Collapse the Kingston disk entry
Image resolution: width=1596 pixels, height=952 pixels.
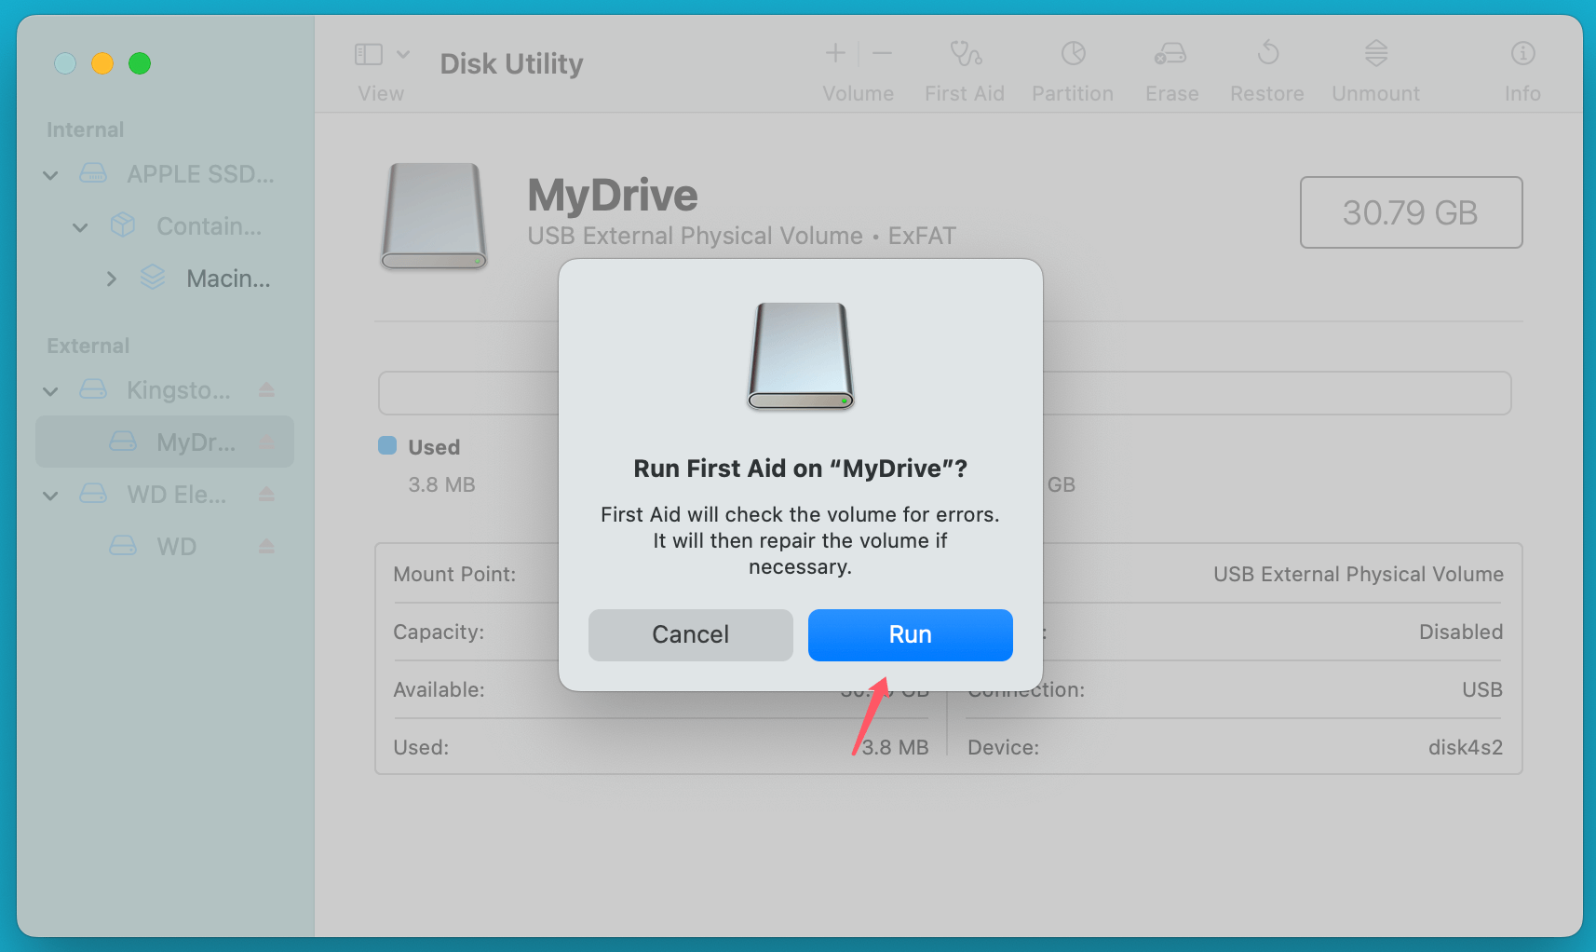click(x=51, y=391)
